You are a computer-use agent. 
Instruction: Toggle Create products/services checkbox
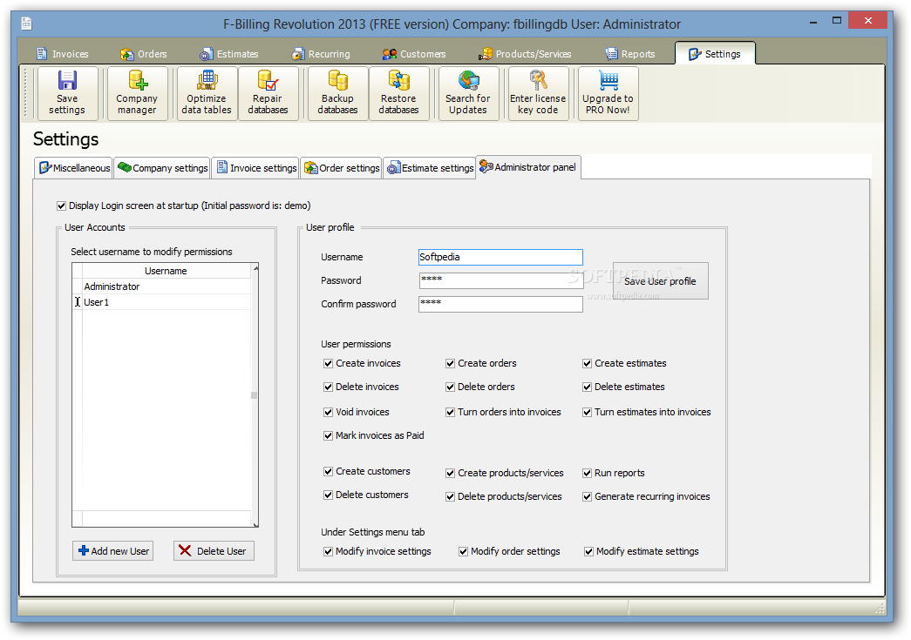451,473
